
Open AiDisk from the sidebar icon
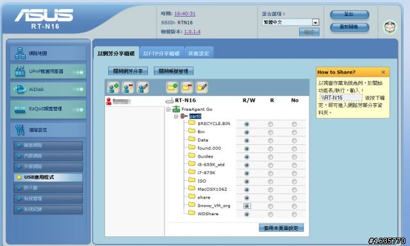pyautogui.click(x=20, y=89)
